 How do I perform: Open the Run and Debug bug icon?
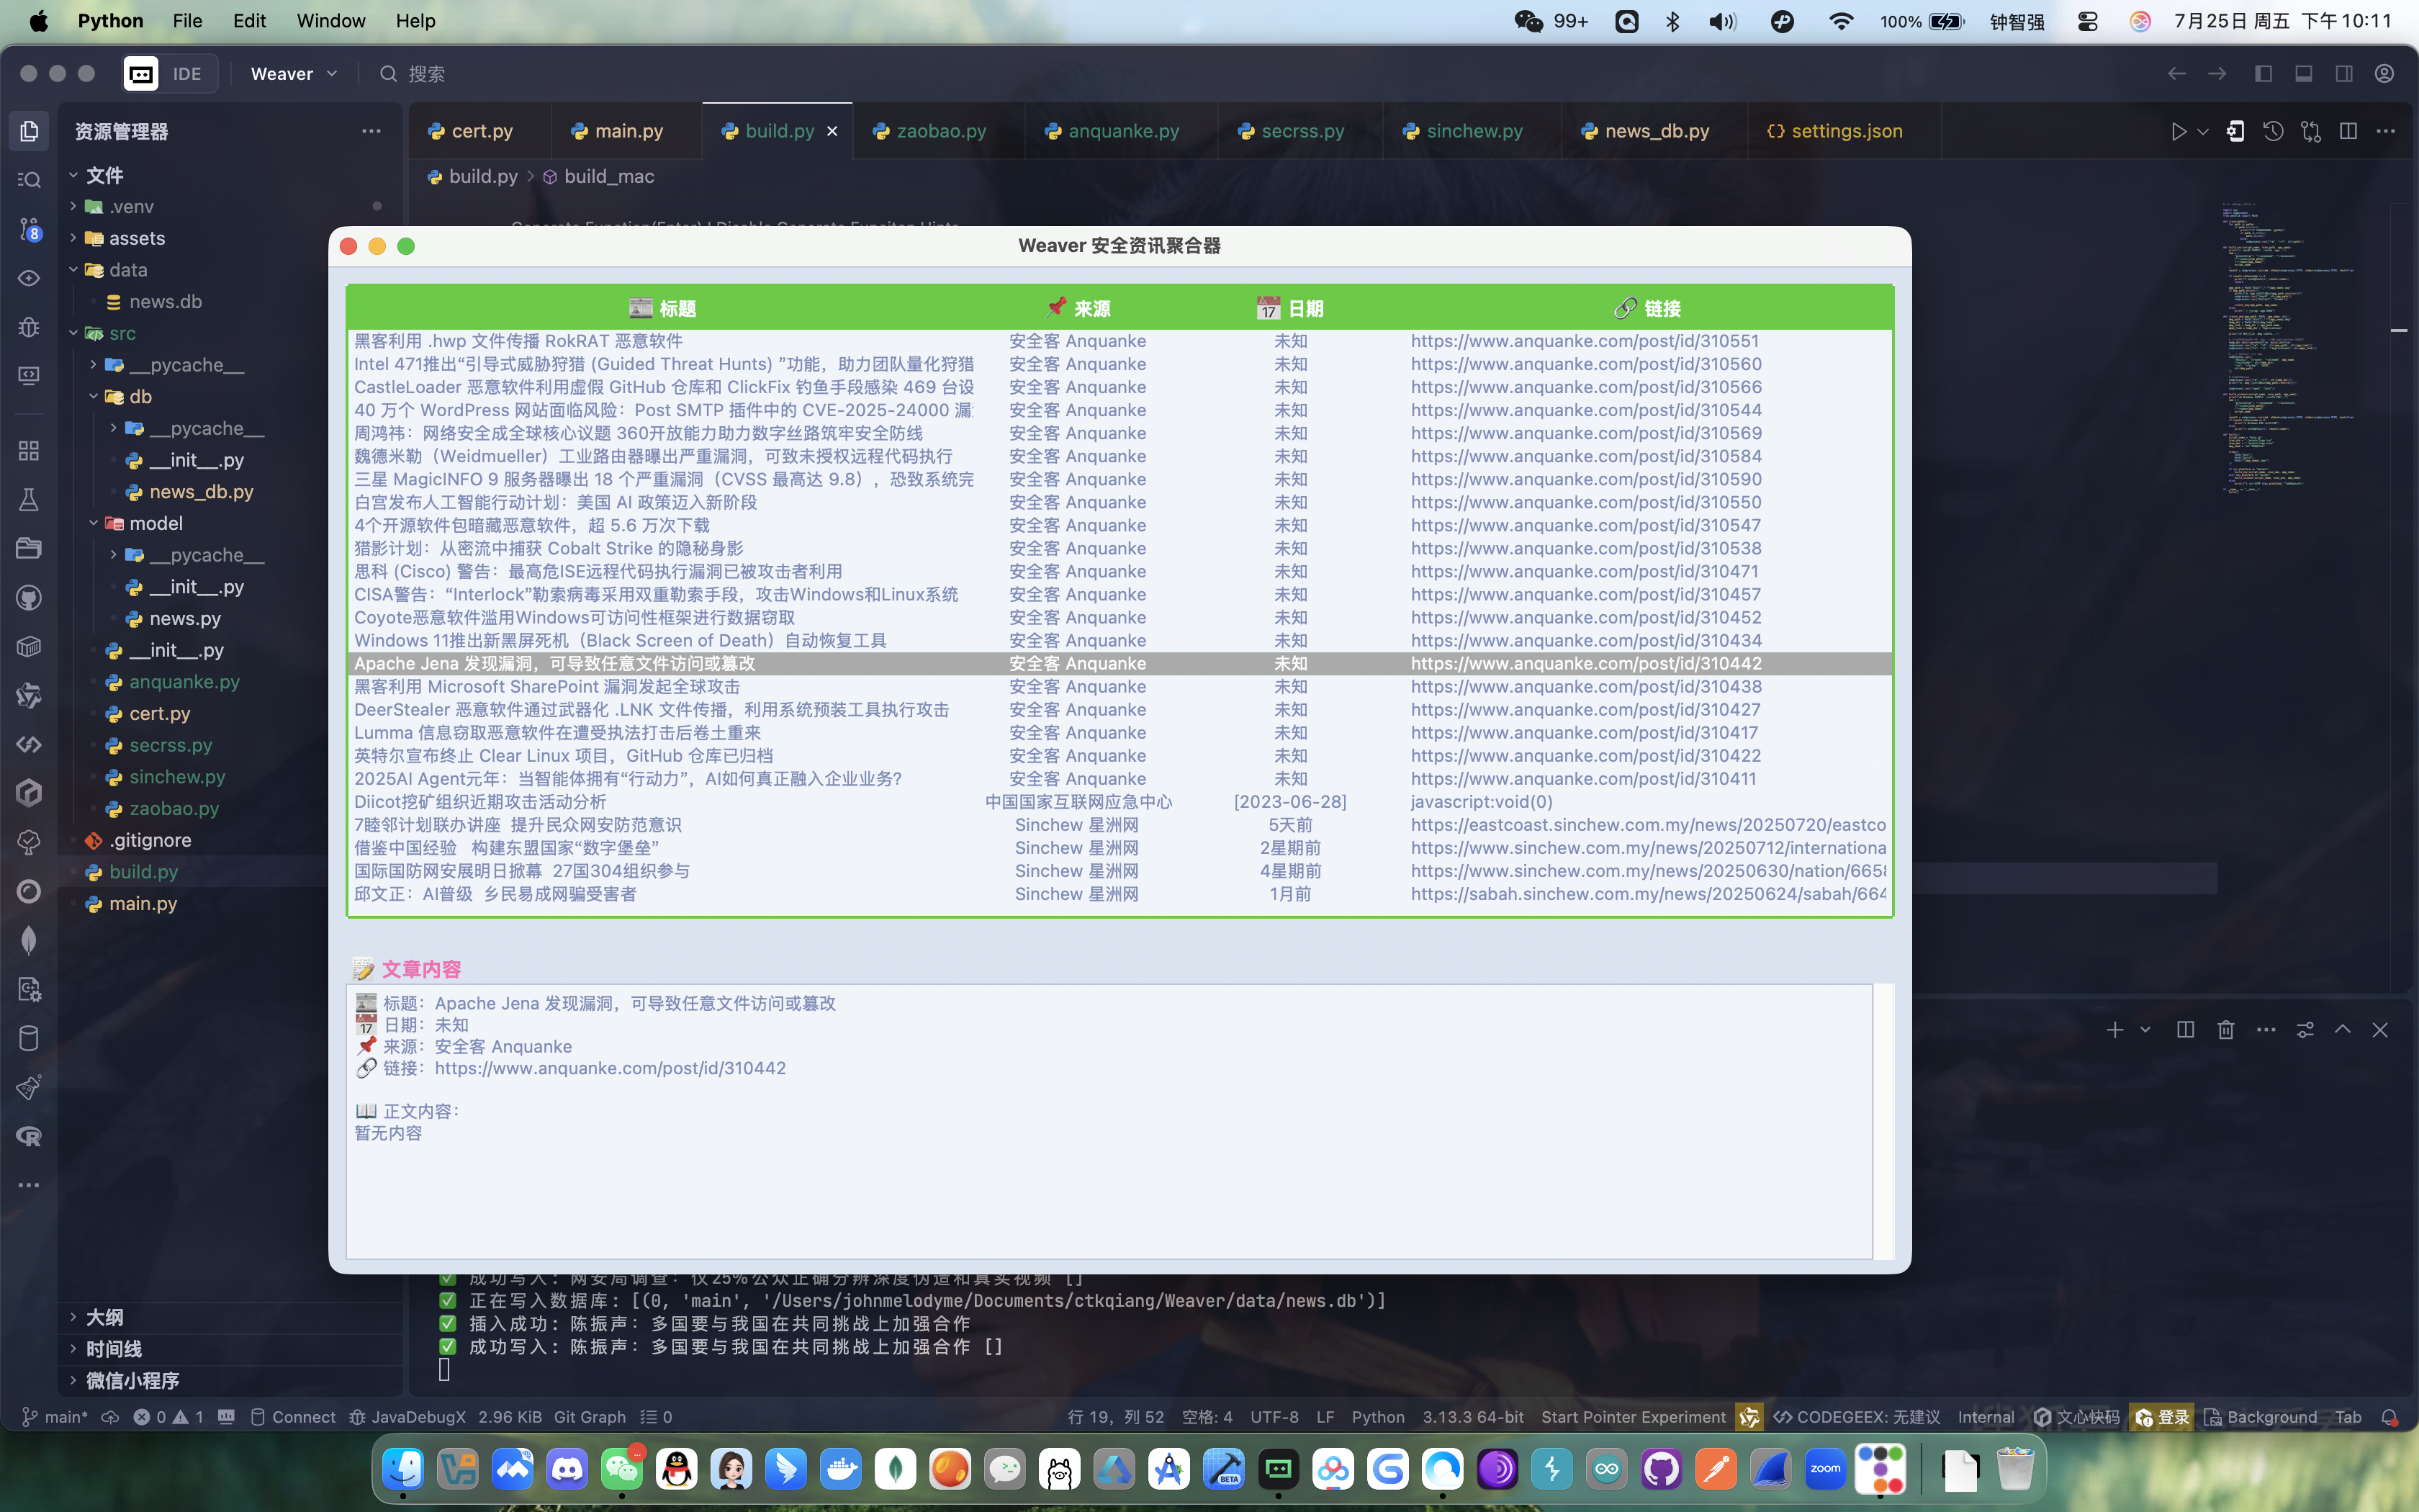[29, 327]
